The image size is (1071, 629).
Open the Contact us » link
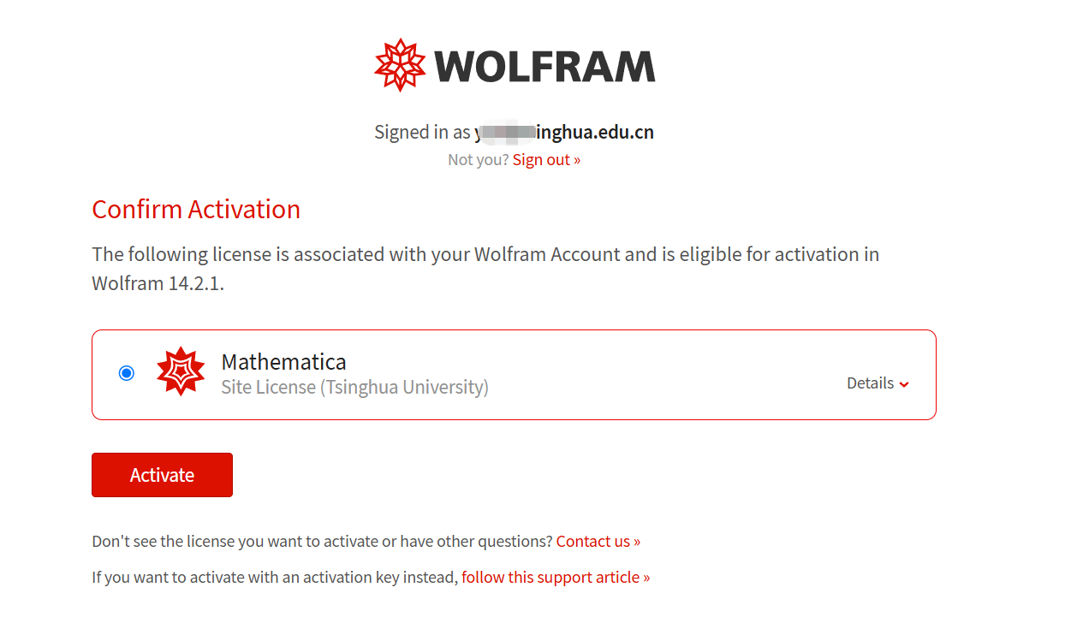[x=598, y=542]
